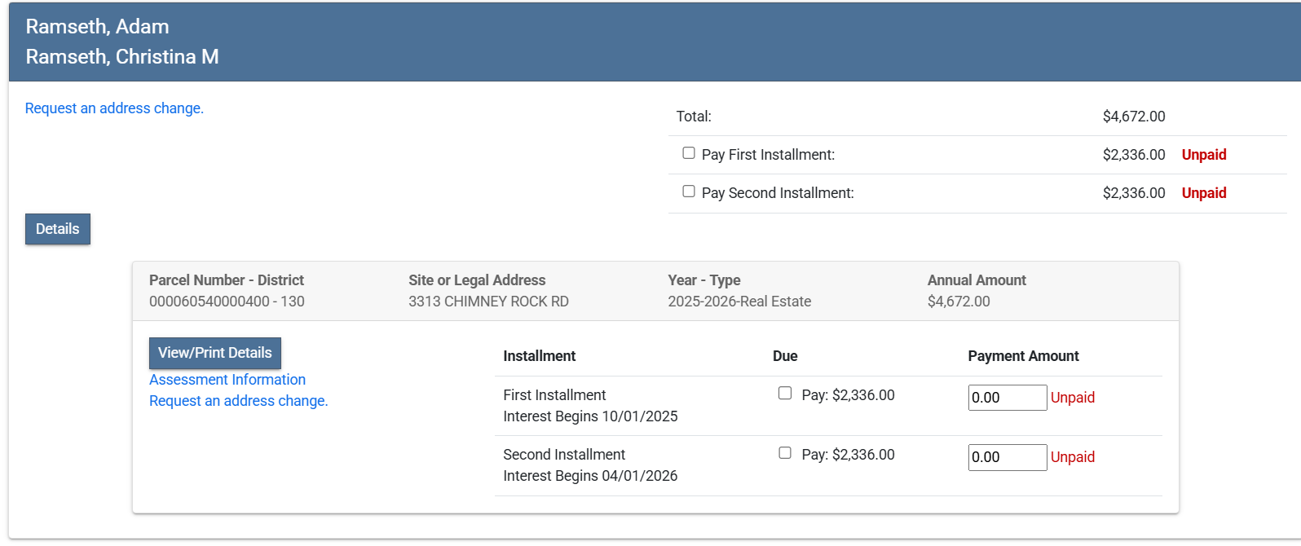Click address change link under owner names header
The height and width of the screenshot is (546, 1301).
point(114,108)
